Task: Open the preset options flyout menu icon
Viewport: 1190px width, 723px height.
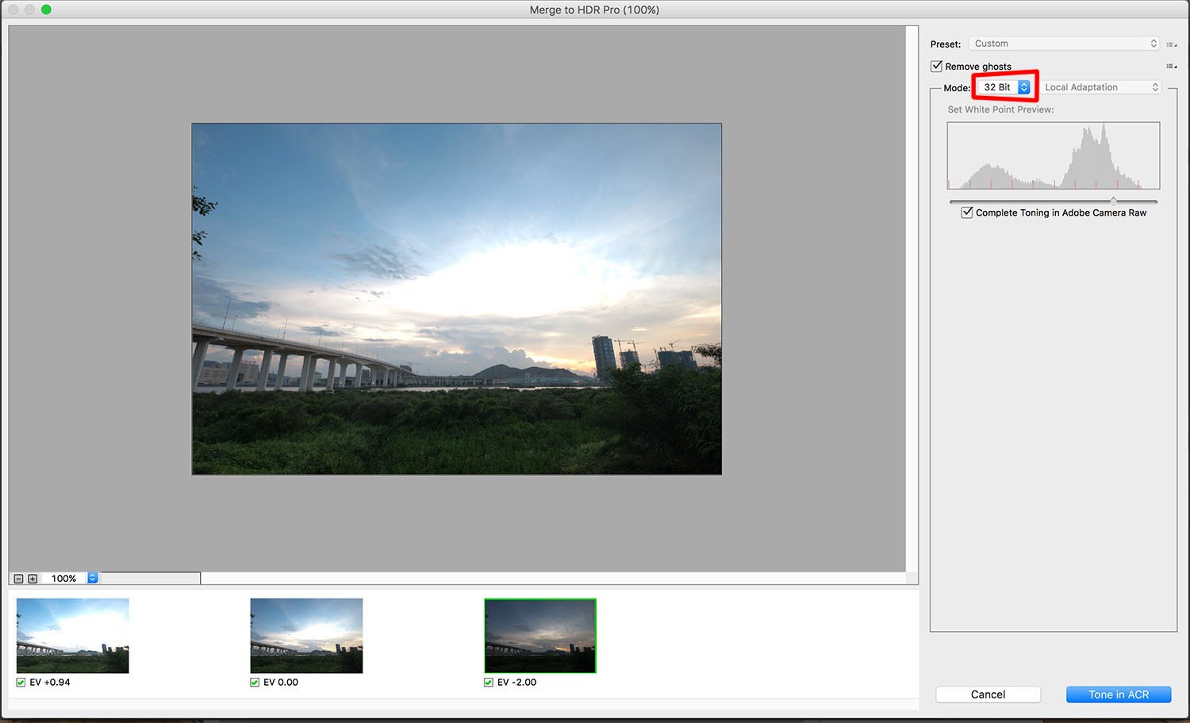Action: (x=1173, y=44)
